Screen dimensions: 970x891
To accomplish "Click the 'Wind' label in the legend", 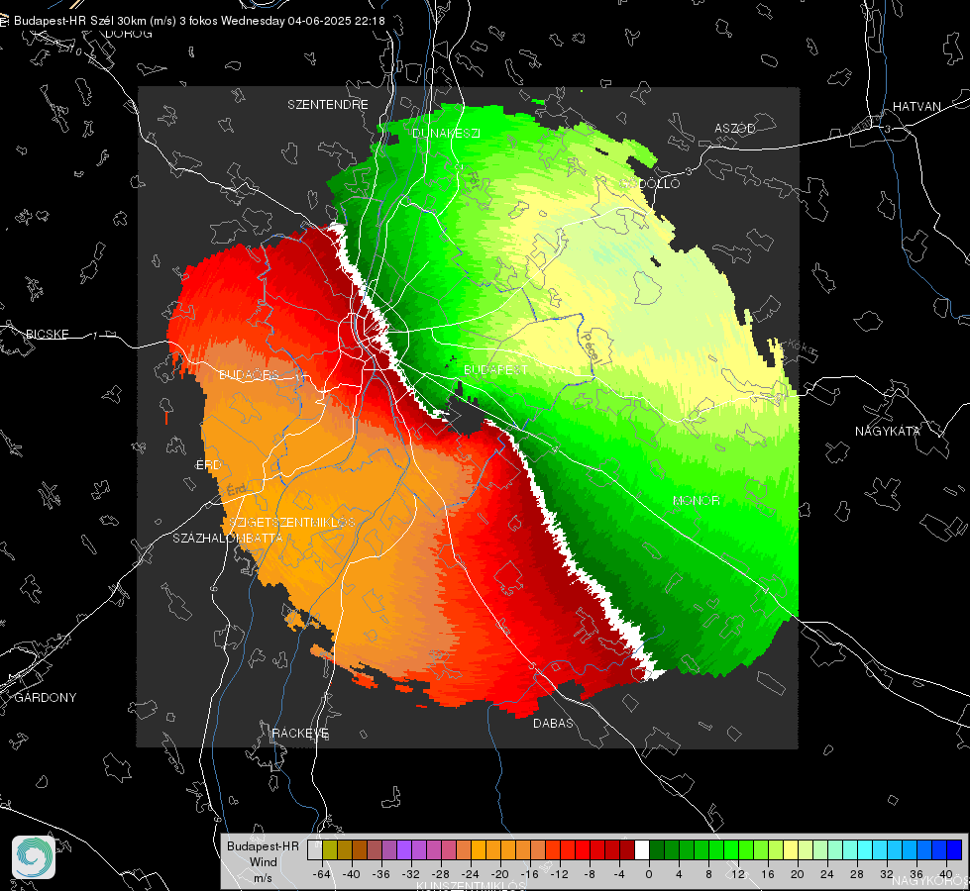I will point(263,862).
